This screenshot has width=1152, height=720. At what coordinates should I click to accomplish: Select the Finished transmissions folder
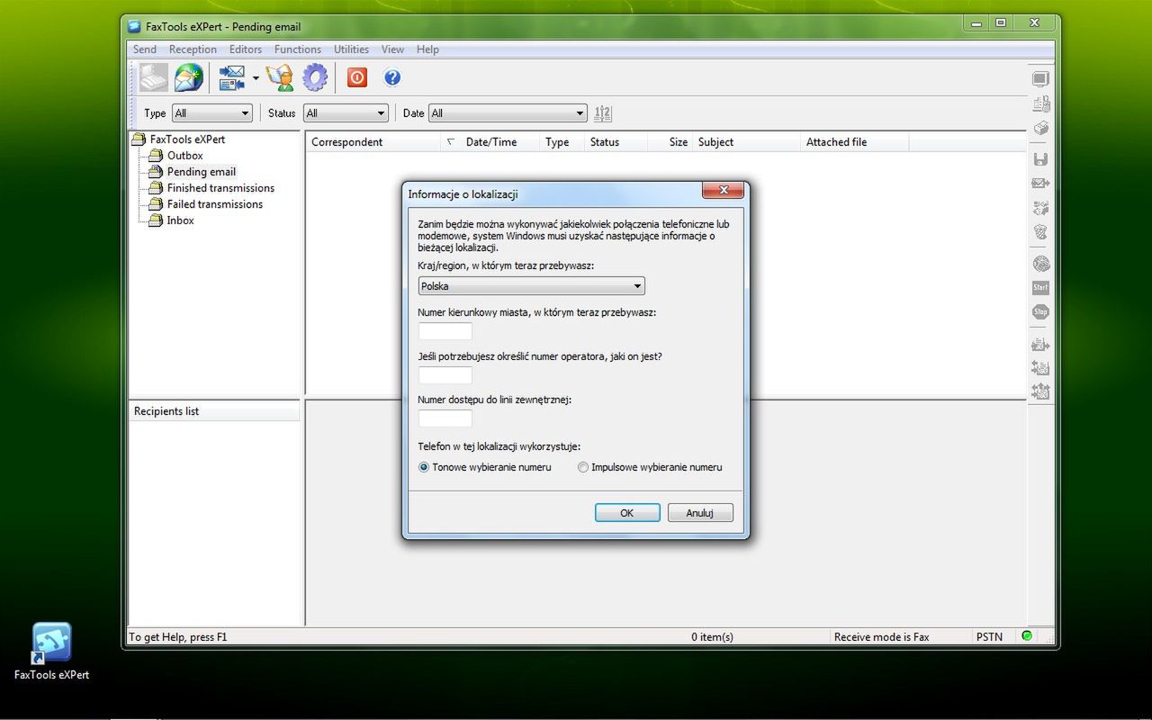220,188
